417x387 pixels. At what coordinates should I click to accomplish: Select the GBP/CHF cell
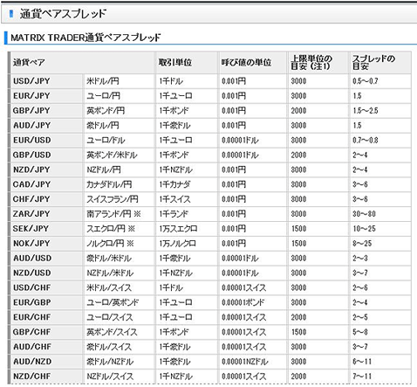(46, 332)
